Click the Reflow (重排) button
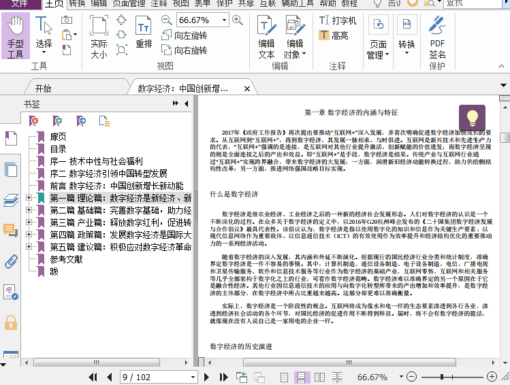This screenshot has width=510, height=385. [x=144, y=33]
